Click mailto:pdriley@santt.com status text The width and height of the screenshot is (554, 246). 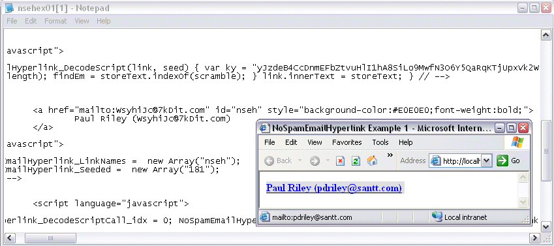point(312,217)
